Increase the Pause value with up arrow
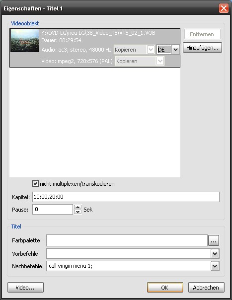This screenshot has width=232, height=300. pyautogui.click(x=77, y=207)
